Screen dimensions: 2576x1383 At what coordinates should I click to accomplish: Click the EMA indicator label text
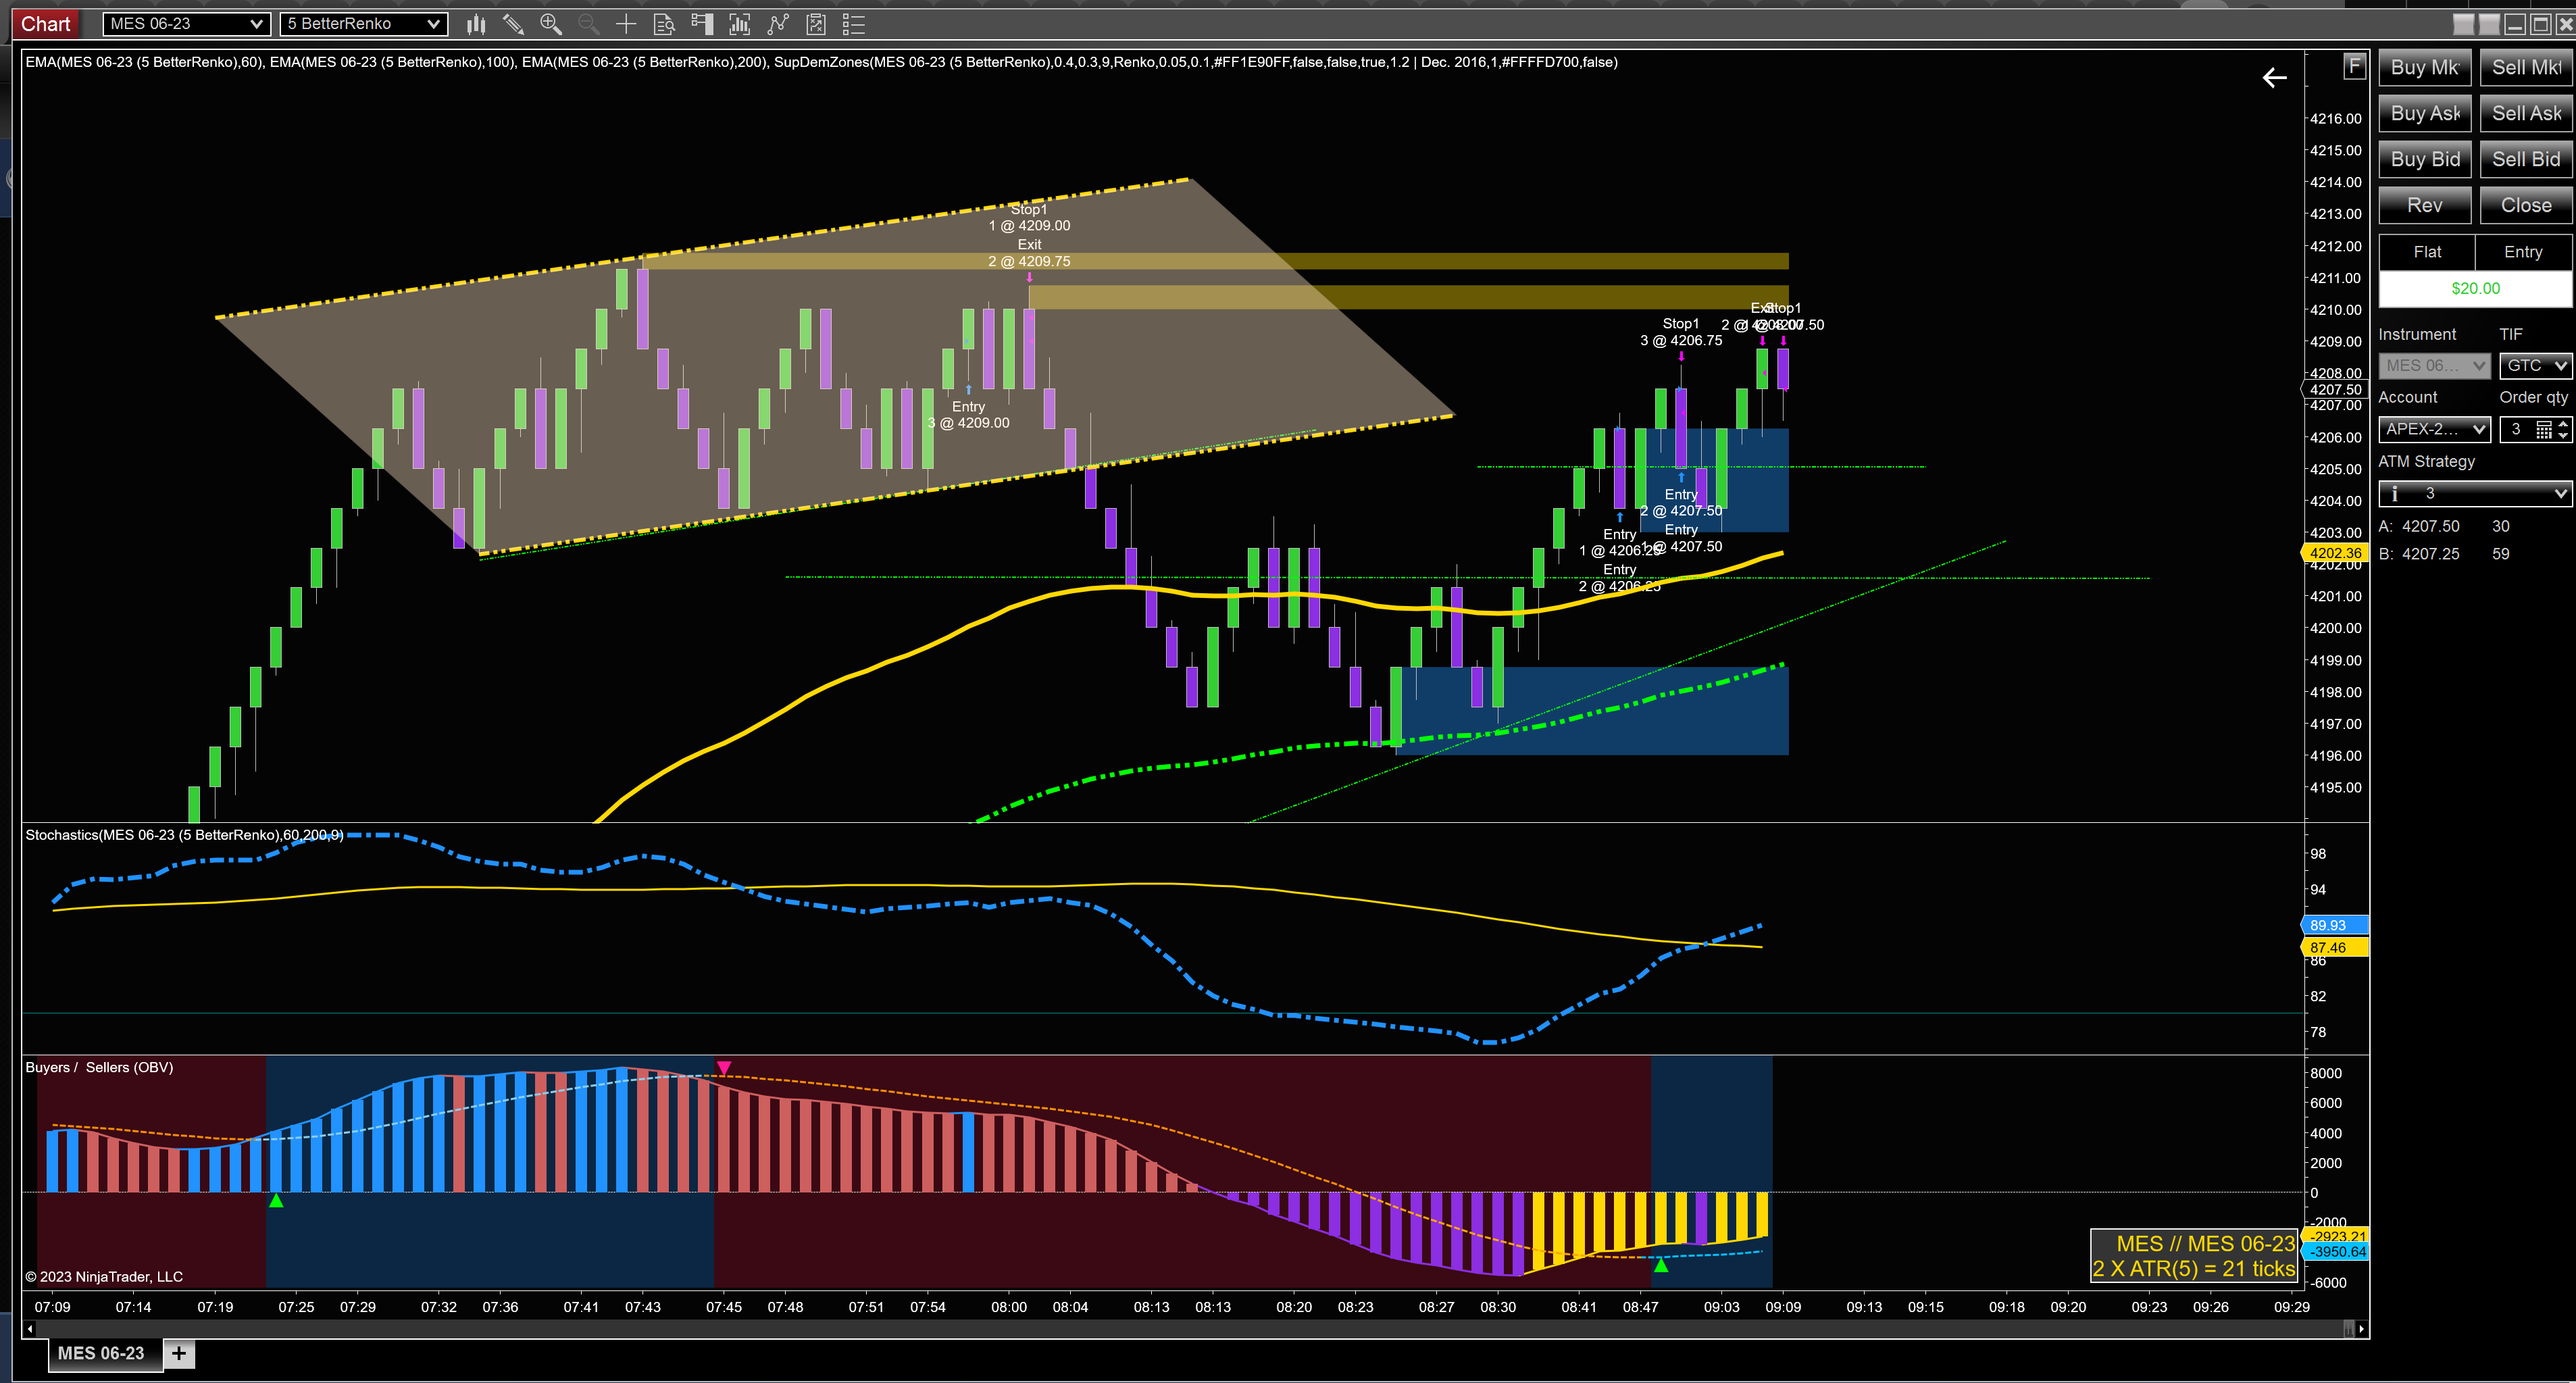tap(821, 62)
